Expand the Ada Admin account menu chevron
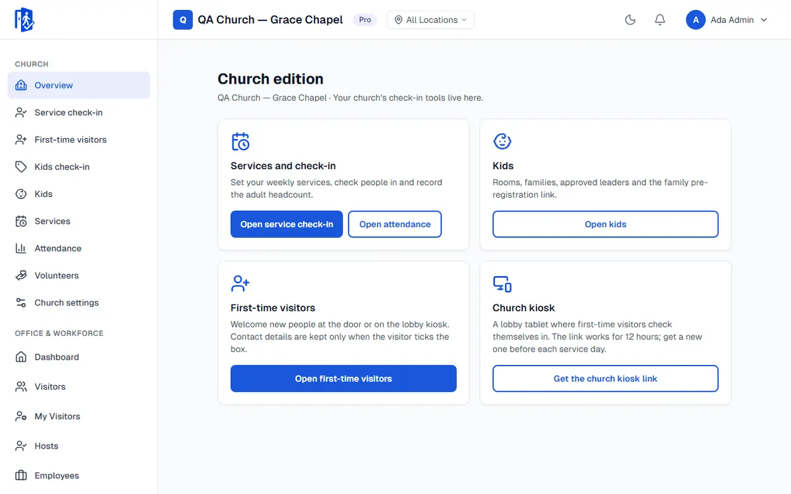The height and width of the screenshot is (494, 791). 764,20
